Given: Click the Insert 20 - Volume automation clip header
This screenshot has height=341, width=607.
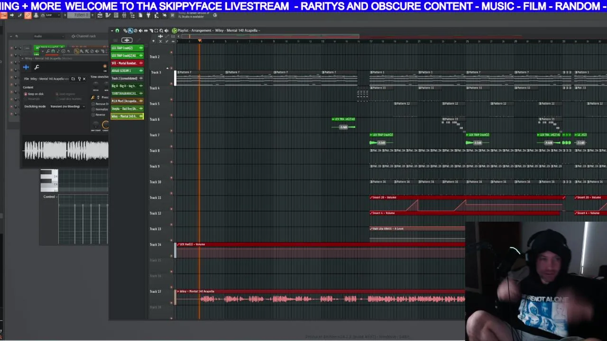Looking at the screenshot, I should [467, 197].
